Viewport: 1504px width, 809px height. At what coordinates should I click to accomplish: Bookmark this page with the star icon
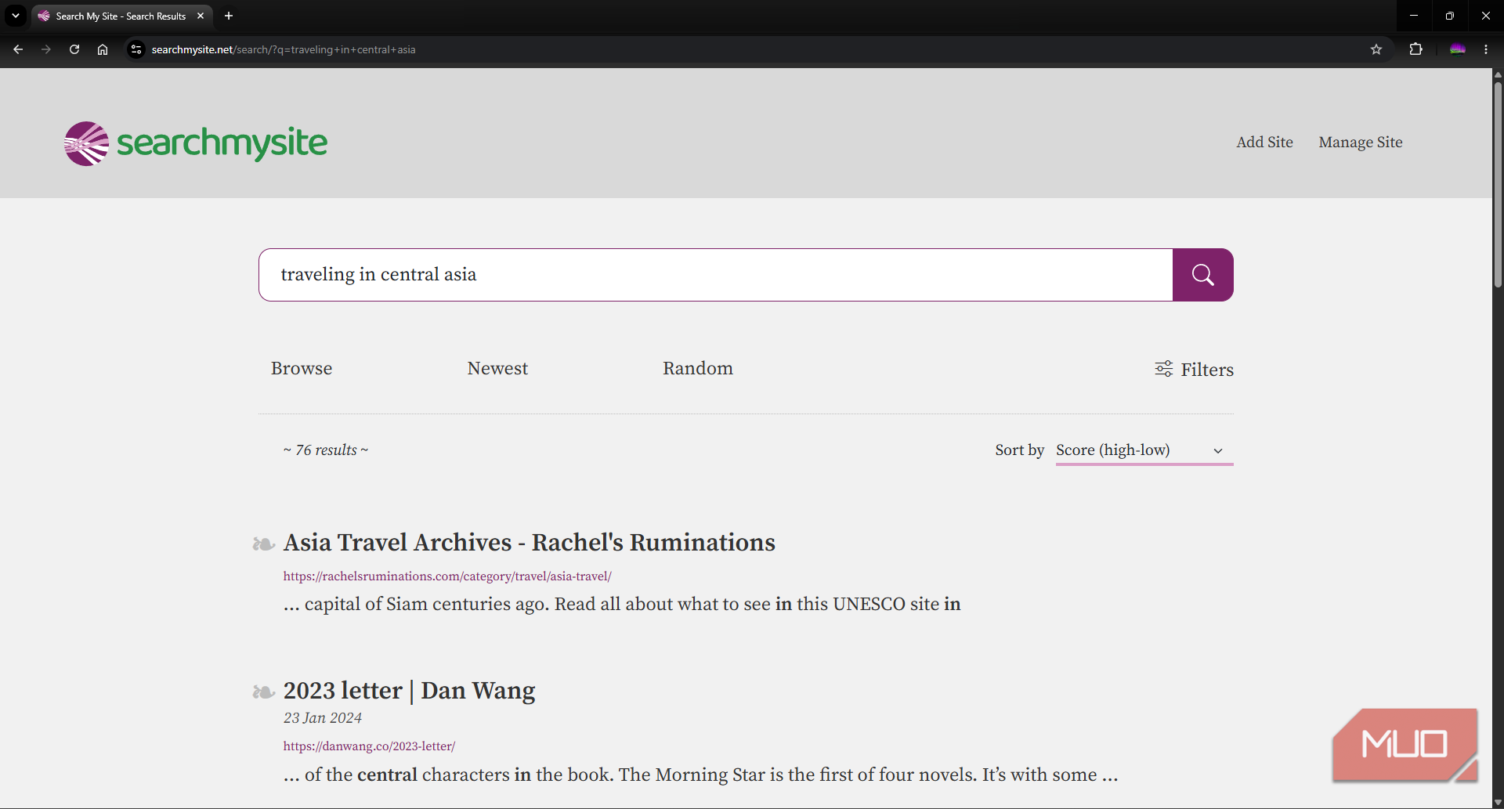pos(1376,49)
